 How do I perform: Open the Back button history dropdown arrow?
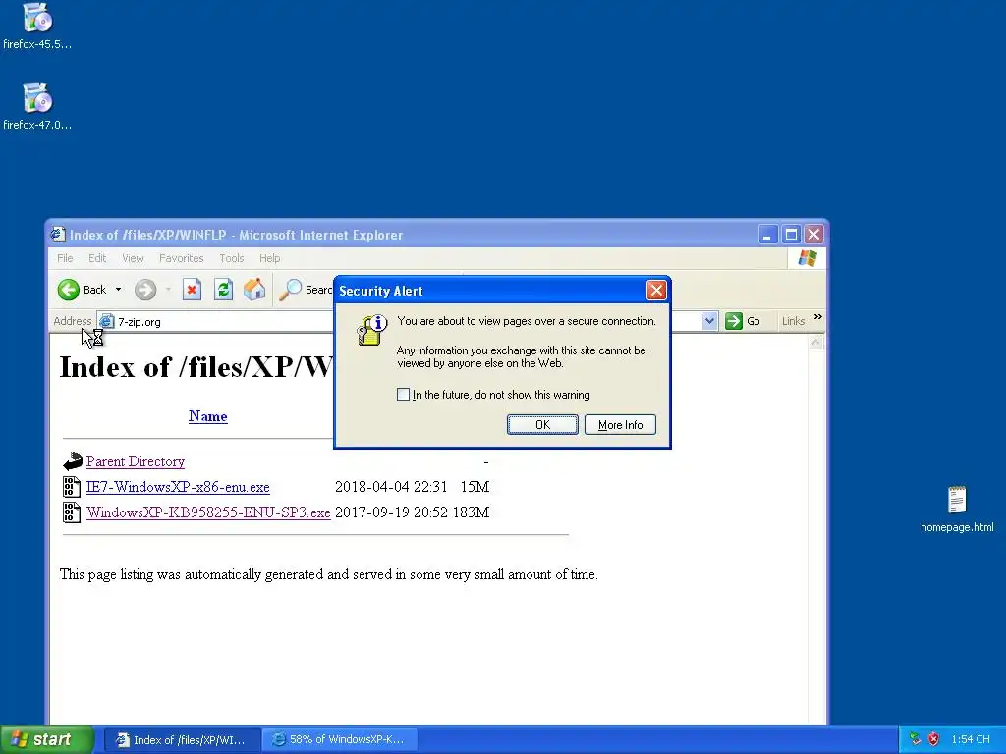coord(118,290)
